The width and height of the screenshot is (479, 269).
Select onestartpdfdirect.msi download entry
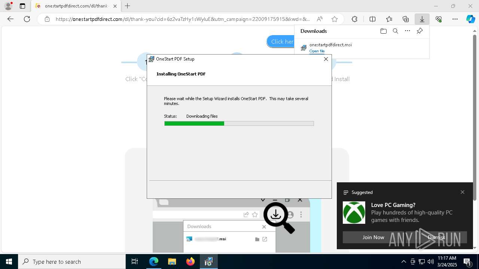click(x=361, y=48)
